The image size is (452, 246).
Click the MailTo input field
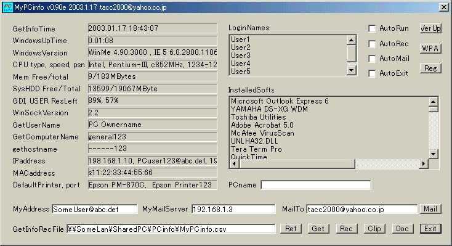pos(361,209)
